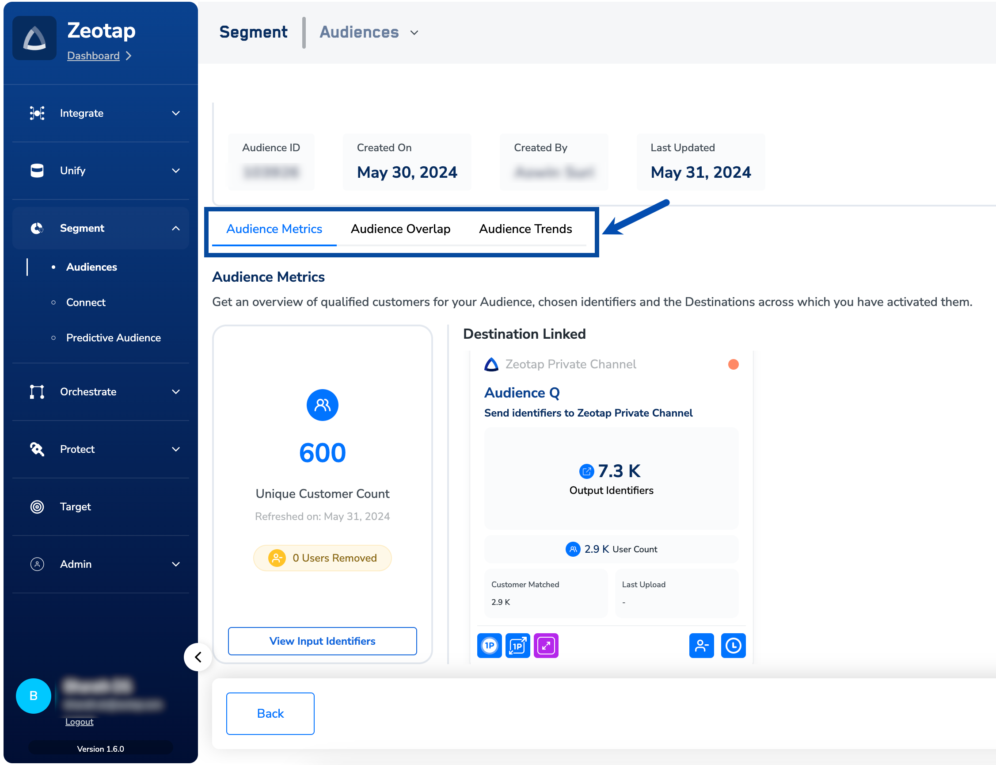
Task: Click the View Input Identifiers button
Action: point(322,641)
